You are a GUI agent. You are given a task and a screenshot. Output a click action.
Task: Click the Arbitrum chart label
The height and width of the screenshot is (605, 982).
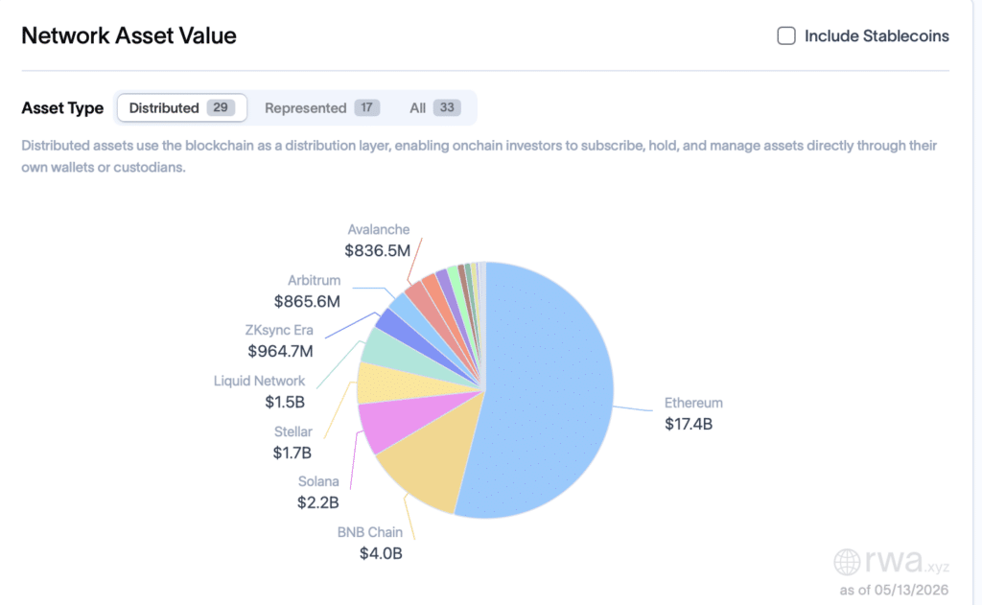click(315, 280)
